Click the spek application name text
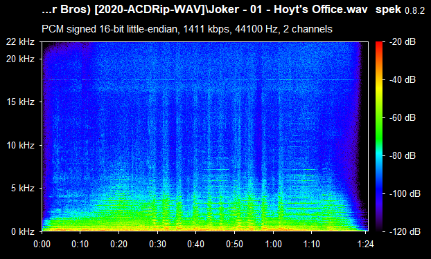The image size is (431, 259). tap(388, 10)
